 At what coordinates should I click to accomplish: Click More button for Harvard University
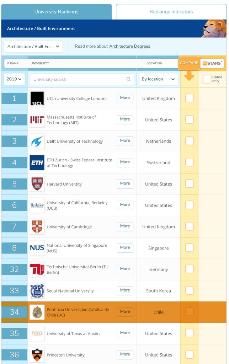[125, 183]
